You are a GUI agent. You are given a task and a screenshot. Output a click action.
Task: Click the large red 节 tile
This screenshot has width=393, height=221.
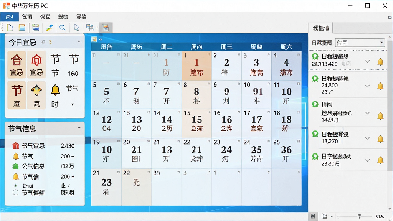coord(17,96)
